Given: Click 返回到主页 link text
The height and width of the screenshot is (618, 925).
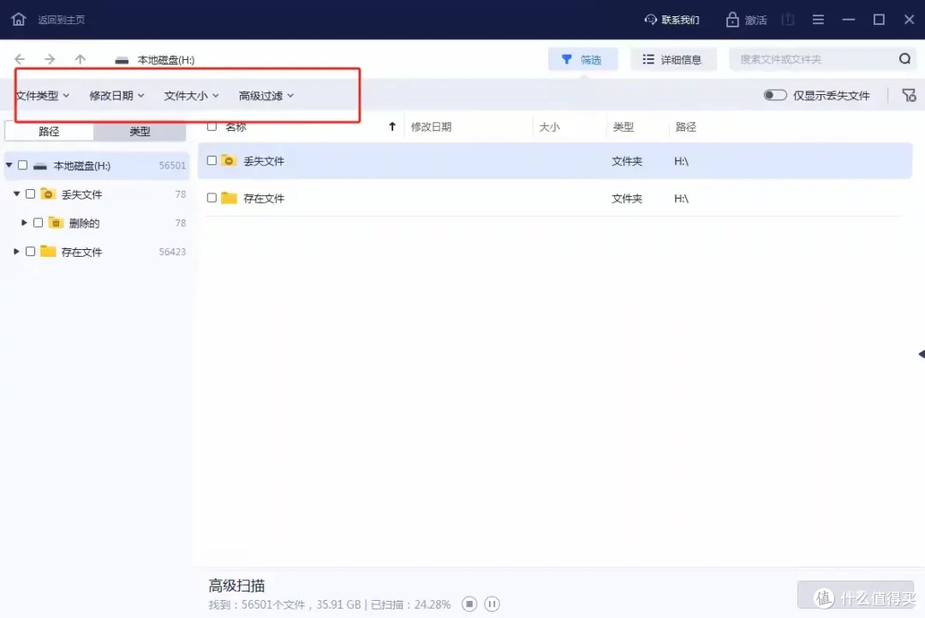Looking at the screenshot, I should (x=62, y=20).
